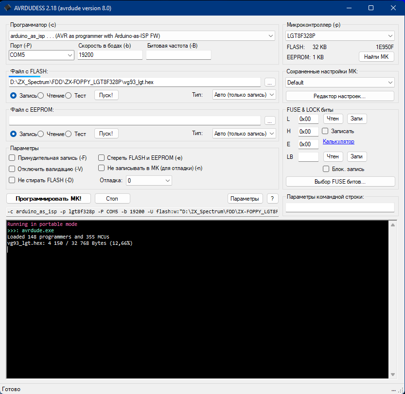The image size is (405, 394).
Task: Click the EEPROM file path field
Action: [135, 120]
